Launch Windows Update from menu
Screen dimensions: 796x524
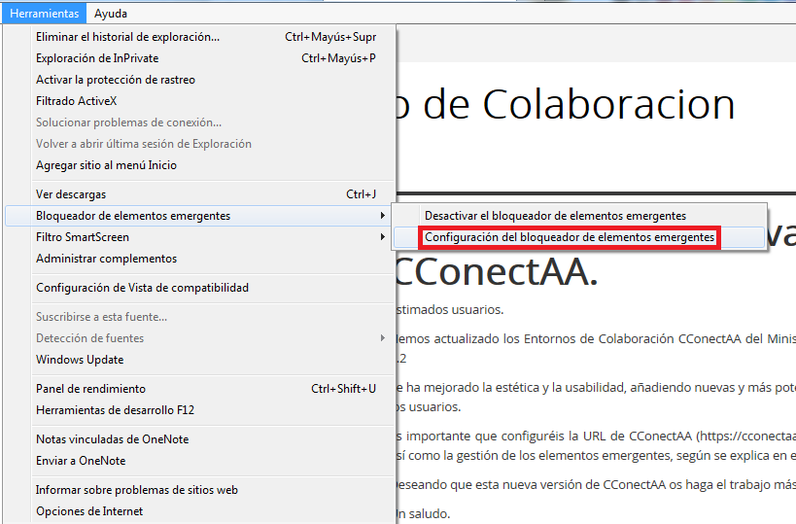pos(80,360)
